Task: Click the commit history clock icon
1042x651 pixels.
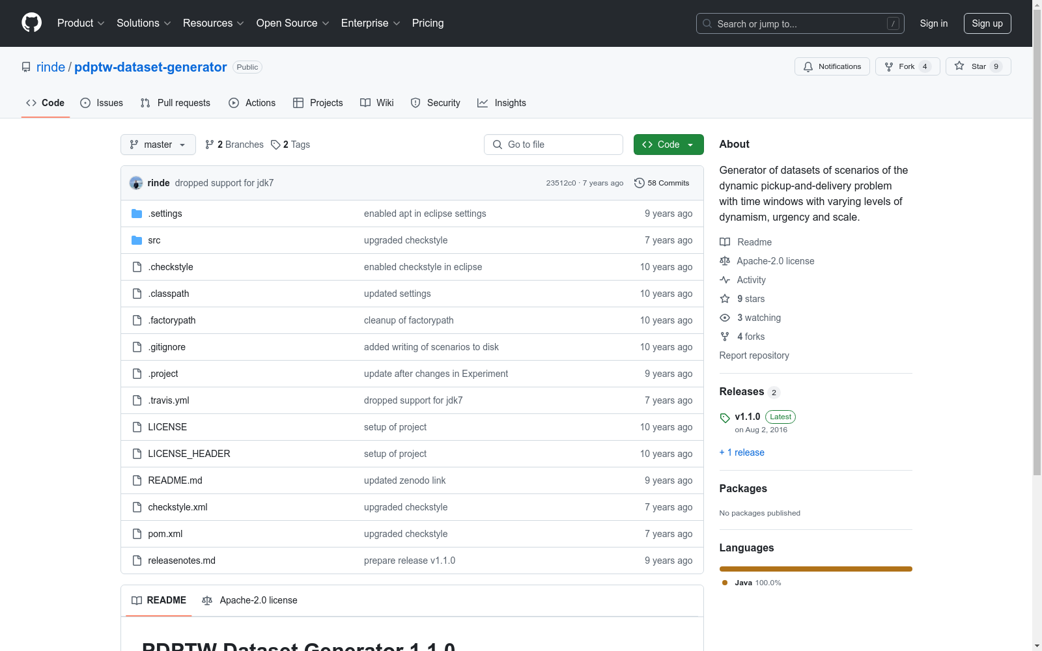Action: pyautogui.click(x=640, y=183)
